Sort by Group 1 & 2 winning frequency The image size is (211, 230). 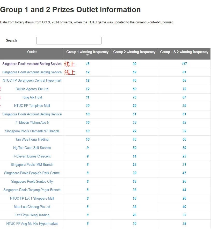point(184,52)
